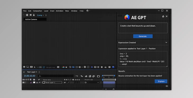Click the colorful RGB channels icon
193x98 pixels.
point(63,67)
